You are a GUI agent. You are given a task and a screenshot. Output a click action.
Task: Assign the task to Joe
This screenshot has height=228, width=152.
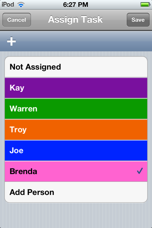click(x=76, y=150)
